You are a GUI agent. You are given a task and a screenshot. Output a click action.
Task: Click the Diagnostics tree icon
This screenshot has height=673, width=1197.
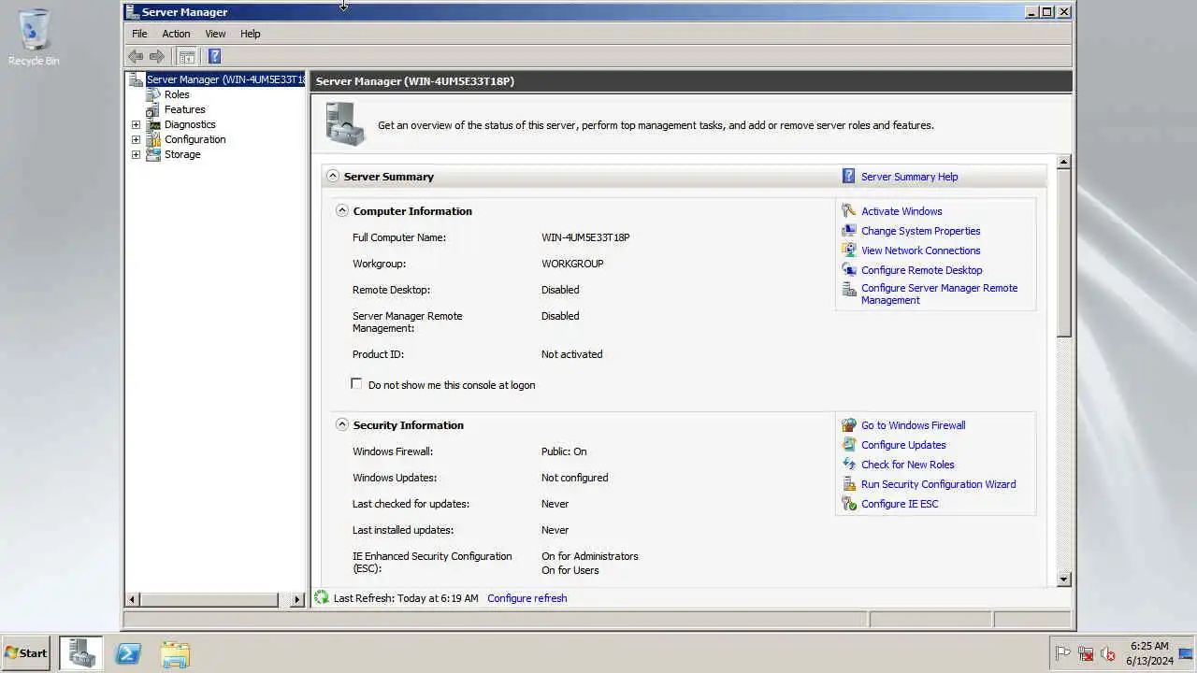[x=153, y=124]
